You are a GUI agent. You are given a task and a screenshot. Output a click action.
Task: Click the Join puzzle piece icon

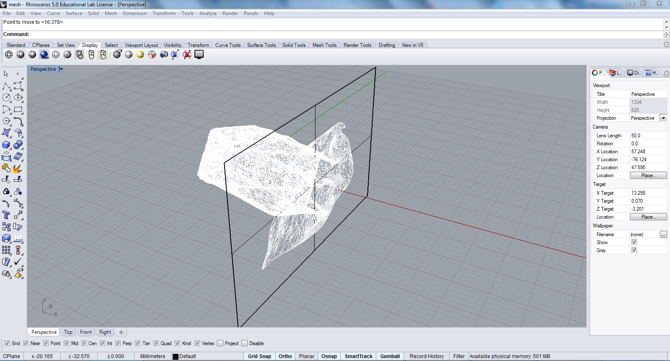click(x=6, y=168)
